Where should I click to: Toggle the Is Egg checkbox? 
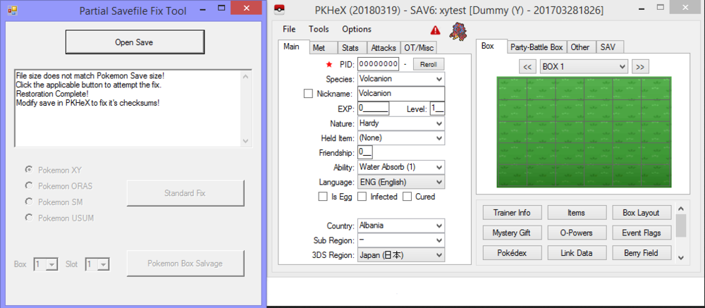pos(323,197)
